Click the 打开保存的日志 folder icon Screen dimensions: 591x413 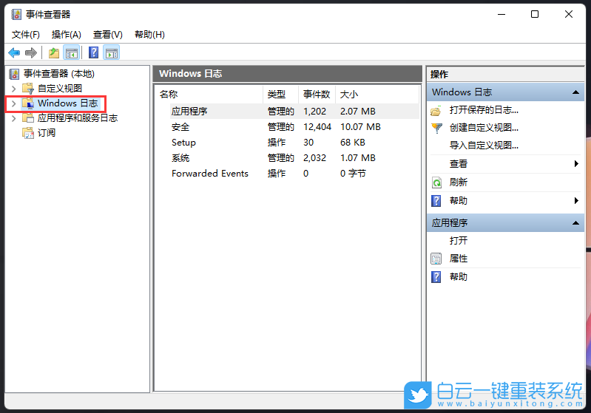click(436, 111)
